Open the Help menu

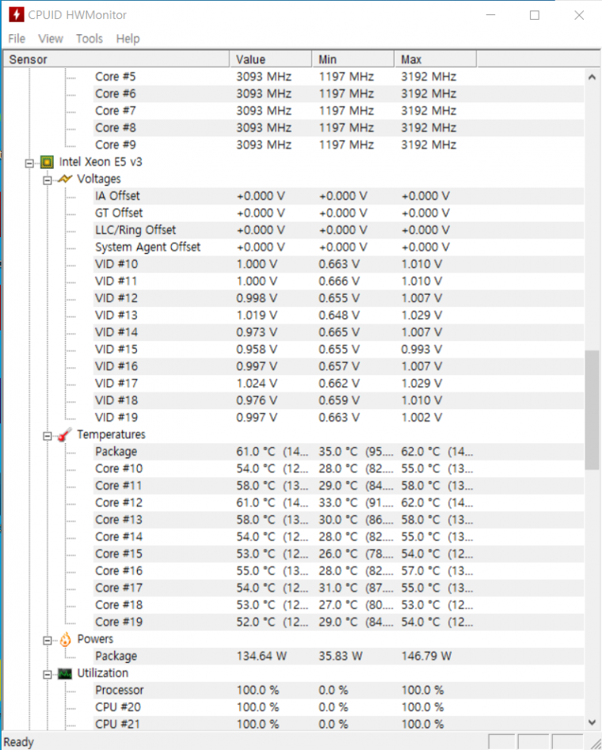coord(128,39)
